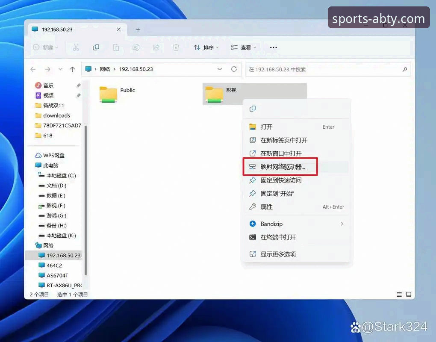Open the 618 folder in sidebar
The height and width of the screenshot is (342, 436).
[x=44, y=136]
